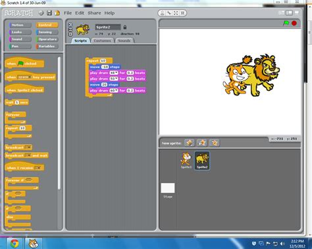This screenshot has width=312, height=249.
Task: Open the File menu
Action: point(68,13)
